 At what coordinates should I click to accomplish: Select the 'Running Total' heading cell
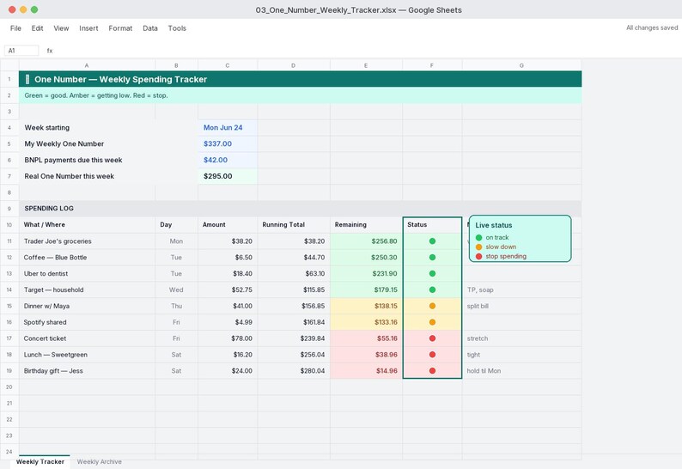[x=294, y=225]
